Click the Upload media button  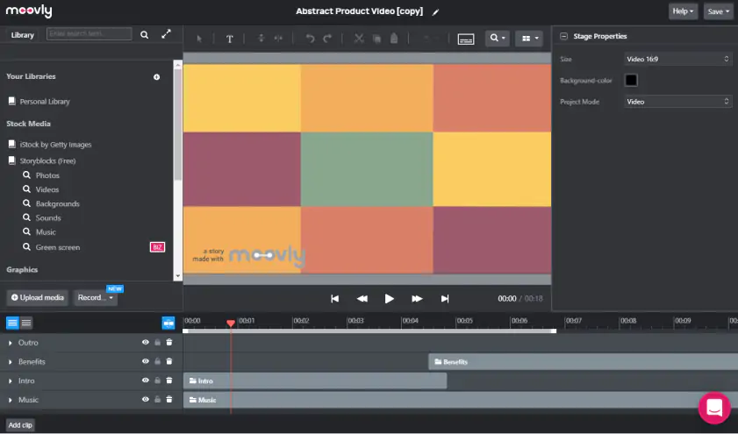coord(38,297)
